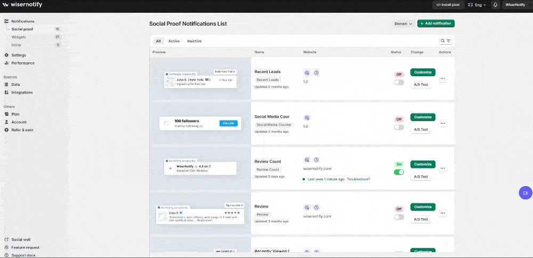Click the Social Media Counter tag label

(274, 125)
